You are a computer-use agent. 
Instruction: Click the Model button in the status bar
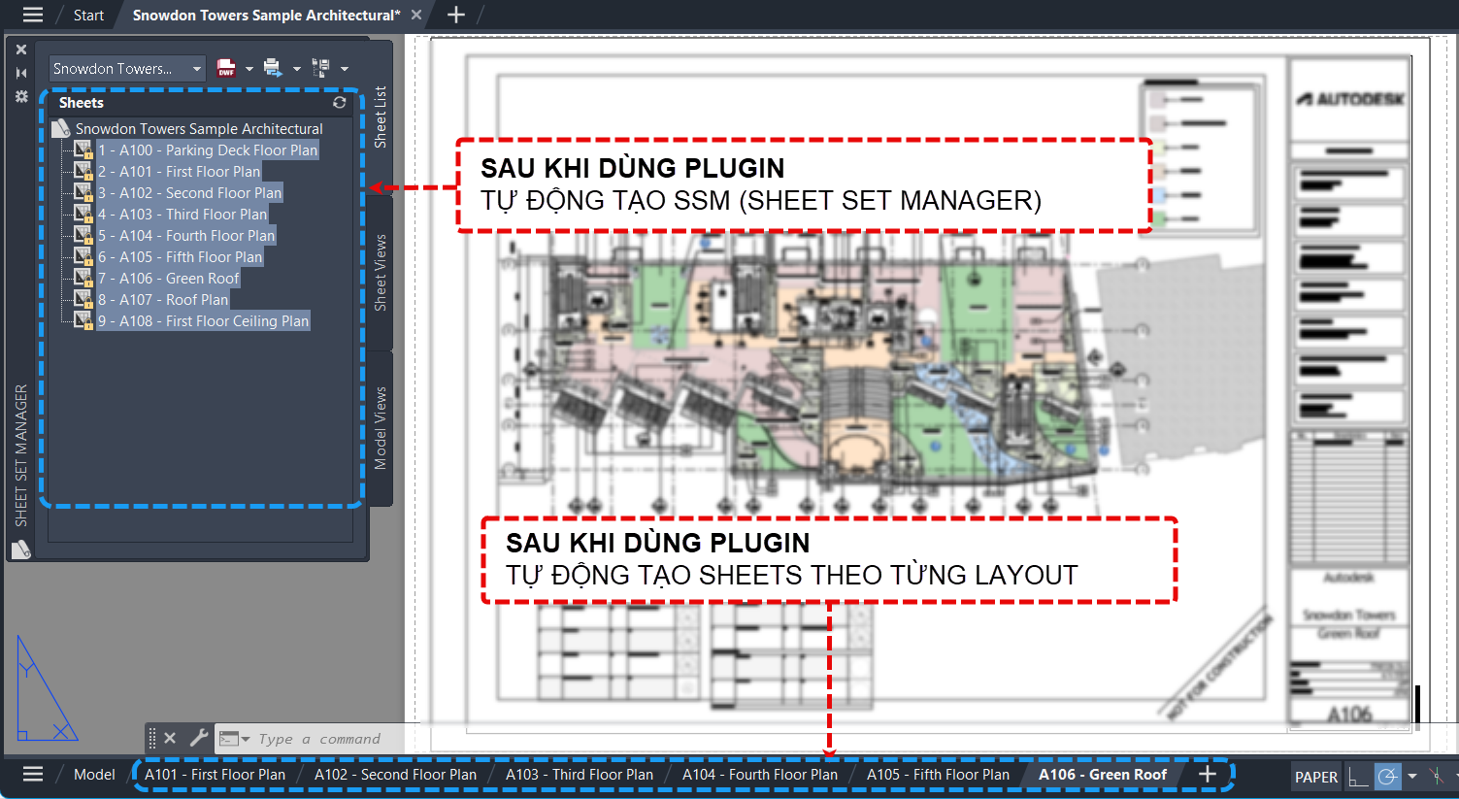pyautogui.click(x=93, y=774)
